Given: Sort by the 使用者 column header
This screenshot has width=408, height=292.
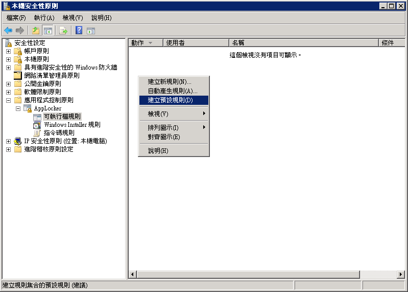Looking at the screenshot, I should pos(196,43).
